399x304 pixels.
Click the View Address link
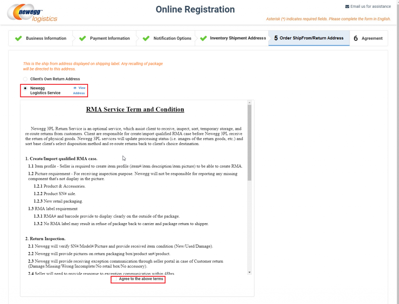click(79, 90)
